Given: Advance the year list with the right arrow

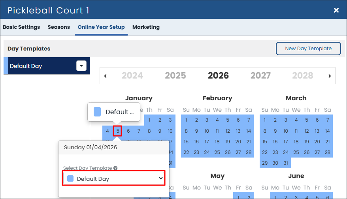Looking at the screenshot, I should (x=330, y=76).
